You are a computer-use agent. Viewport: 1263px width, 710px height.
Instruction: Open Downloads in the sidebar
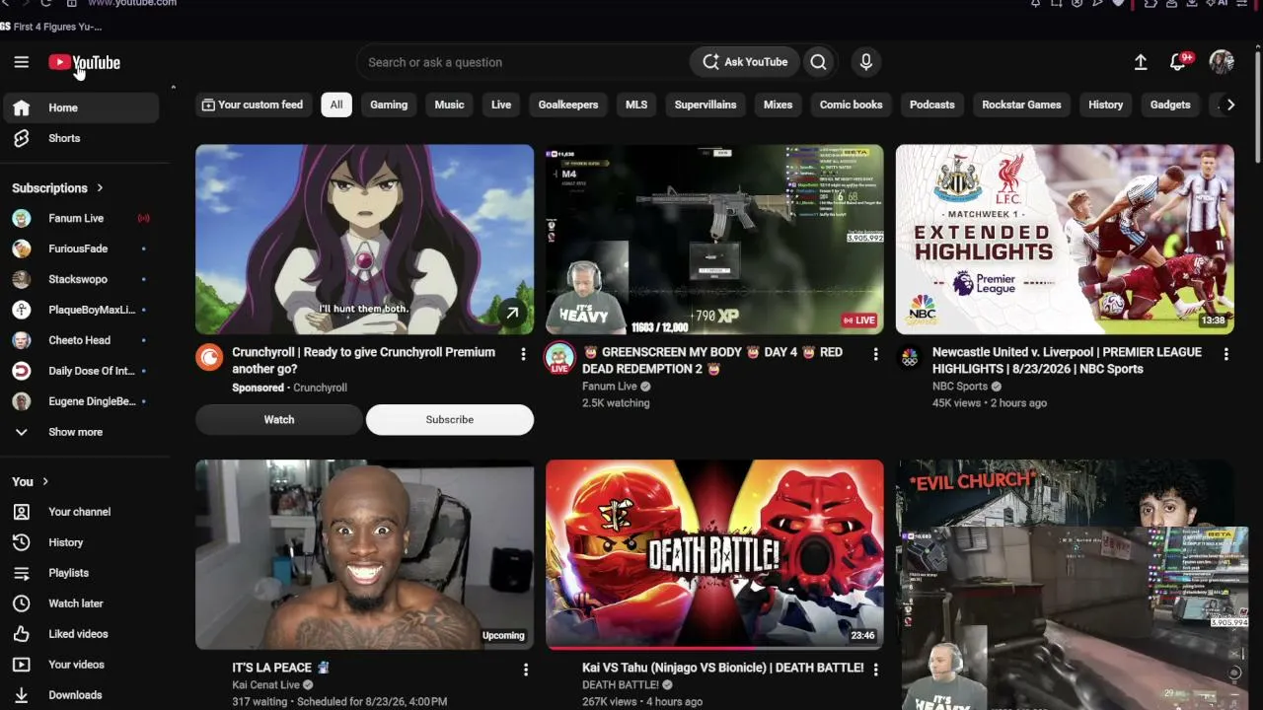(81, 695)
